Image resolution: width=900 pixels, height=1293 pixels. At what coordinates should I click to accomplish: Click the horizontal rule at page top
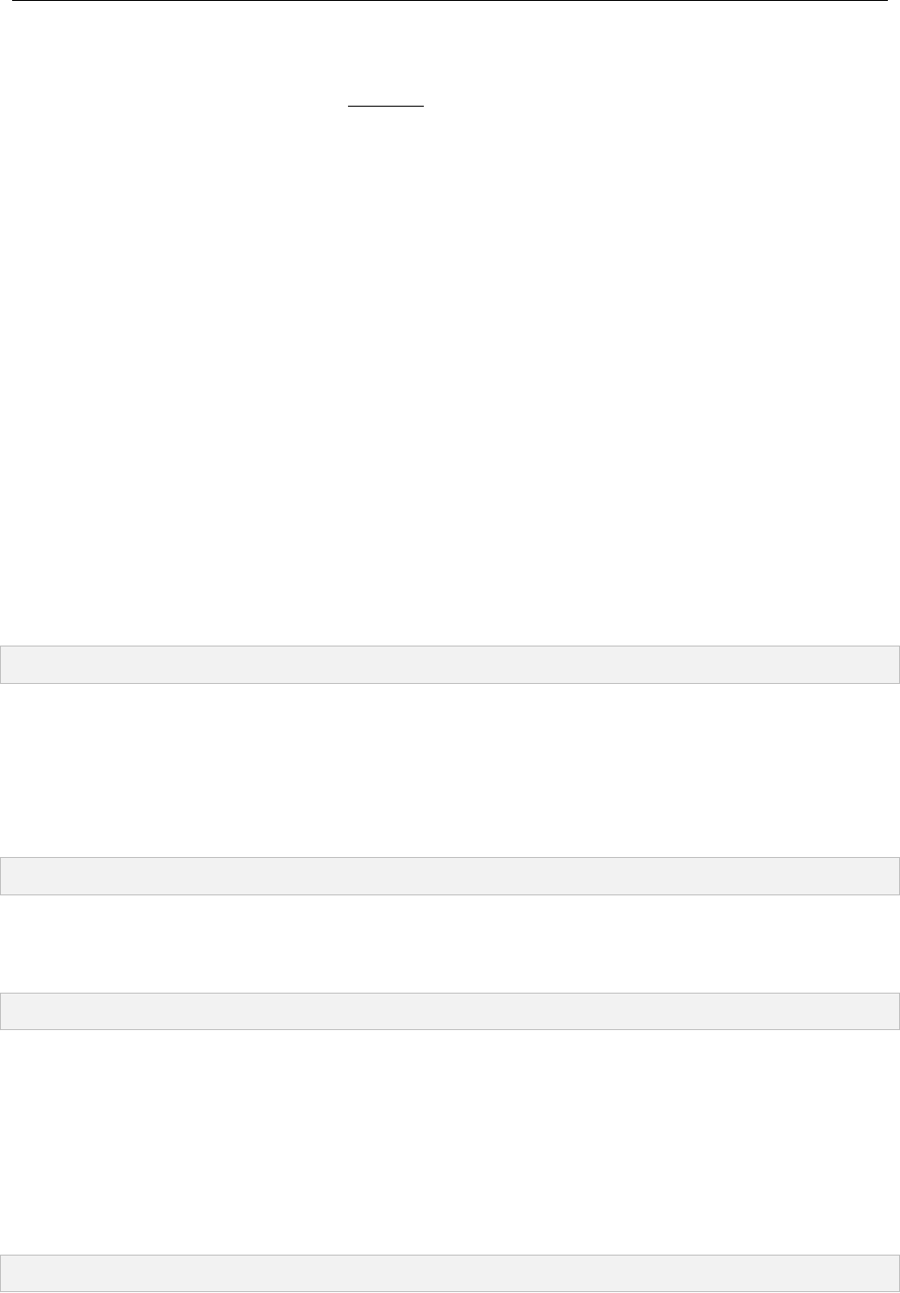pos(443,1)
